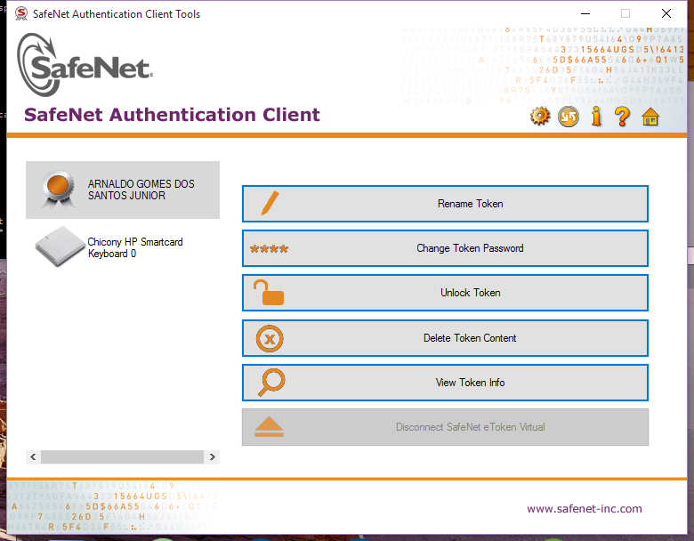694x541 pixels.
Task: Click the horizontal scrollbar thumb in token list
Action: 122,456
